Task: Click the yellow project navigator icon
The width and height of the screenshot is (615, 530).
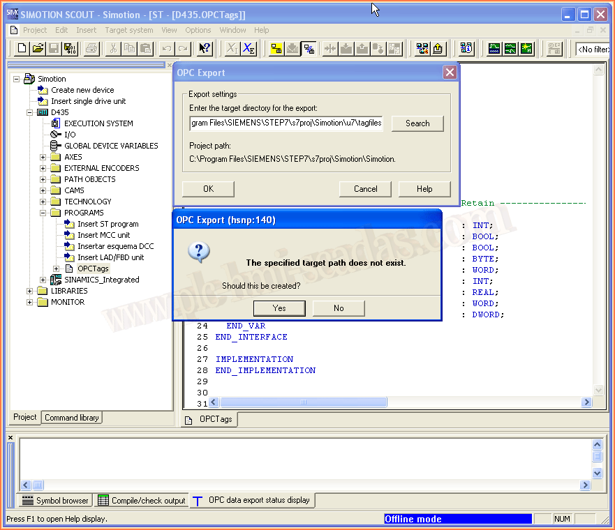Action: coord(276,48)
